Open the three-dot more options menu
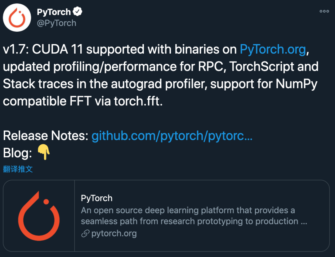 coord(324,11)
